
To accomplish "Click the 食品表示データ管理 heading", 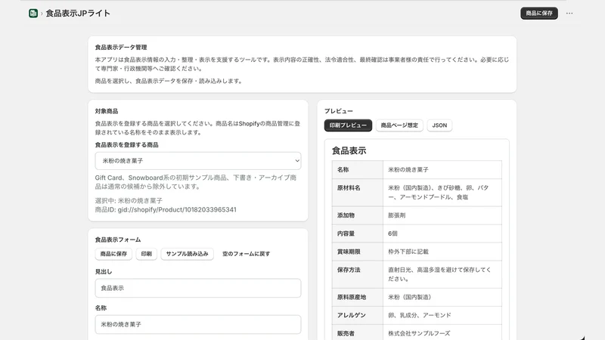I will (x=121, y=47).
